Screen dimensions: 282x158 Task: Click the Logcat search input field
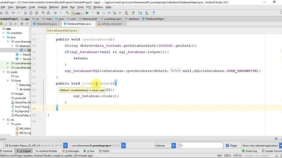coord(201,145)
